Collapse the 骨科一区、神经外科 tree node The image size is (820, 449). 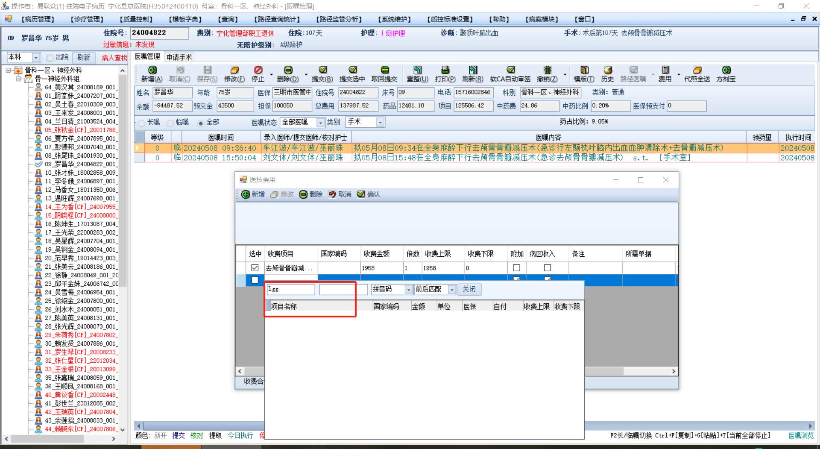[8, 70]
